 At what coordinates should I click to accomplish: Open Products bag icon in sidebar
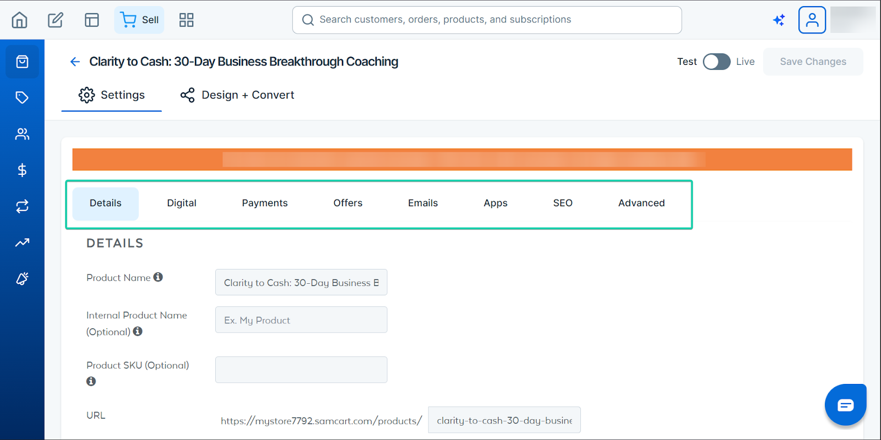[x=22, y=62]
